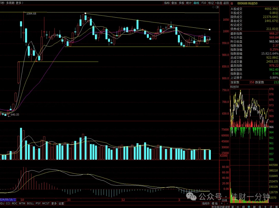The image size is (279, 208).
Task: Click the 基金成交 row label
Action: (x=236, y=21)
